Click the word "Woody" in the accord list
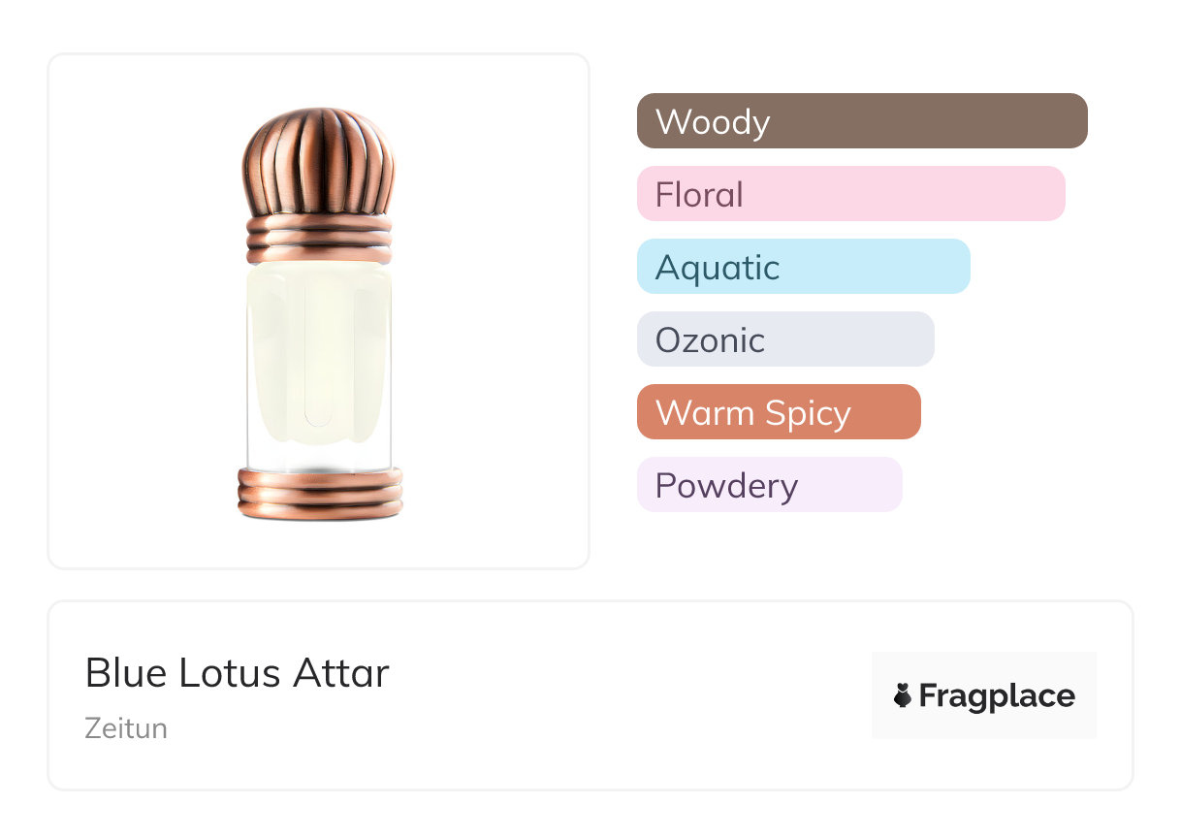Screen dimensions: 1181x838 pyautogui.click(x=713, y=122)
